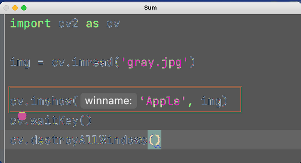Image resolution: width=301 pixels, height=163 pixels.
Task: Click the 'winname:' parameter hint badge
Action: [108, 101]
